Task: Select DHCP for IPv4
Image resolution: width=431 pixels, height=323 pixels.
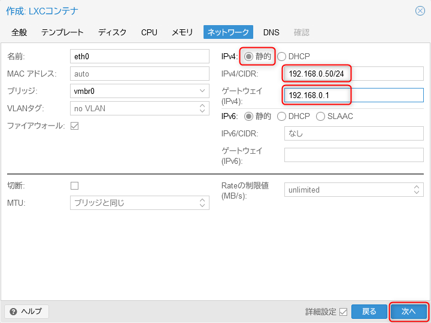Action: (281, 57)
